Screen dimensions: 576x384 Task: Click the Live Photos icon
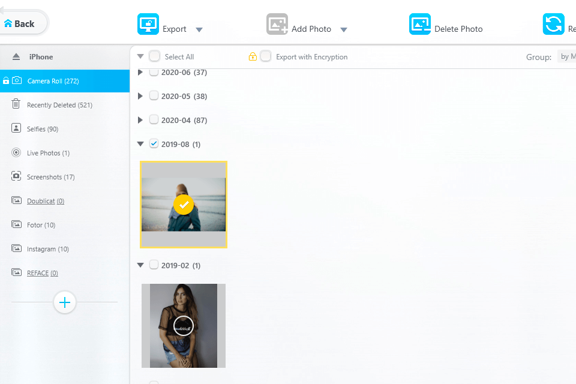16,152
